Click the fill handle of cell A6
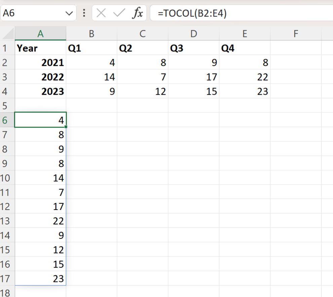This screenshot has height=297, width=333. [66, 127]
